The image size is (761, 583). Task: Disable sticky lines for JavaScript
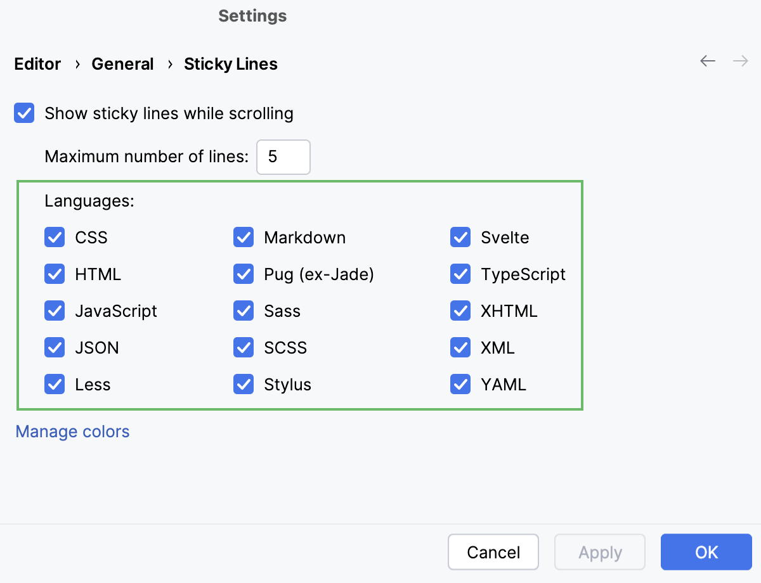pos(55,311)
